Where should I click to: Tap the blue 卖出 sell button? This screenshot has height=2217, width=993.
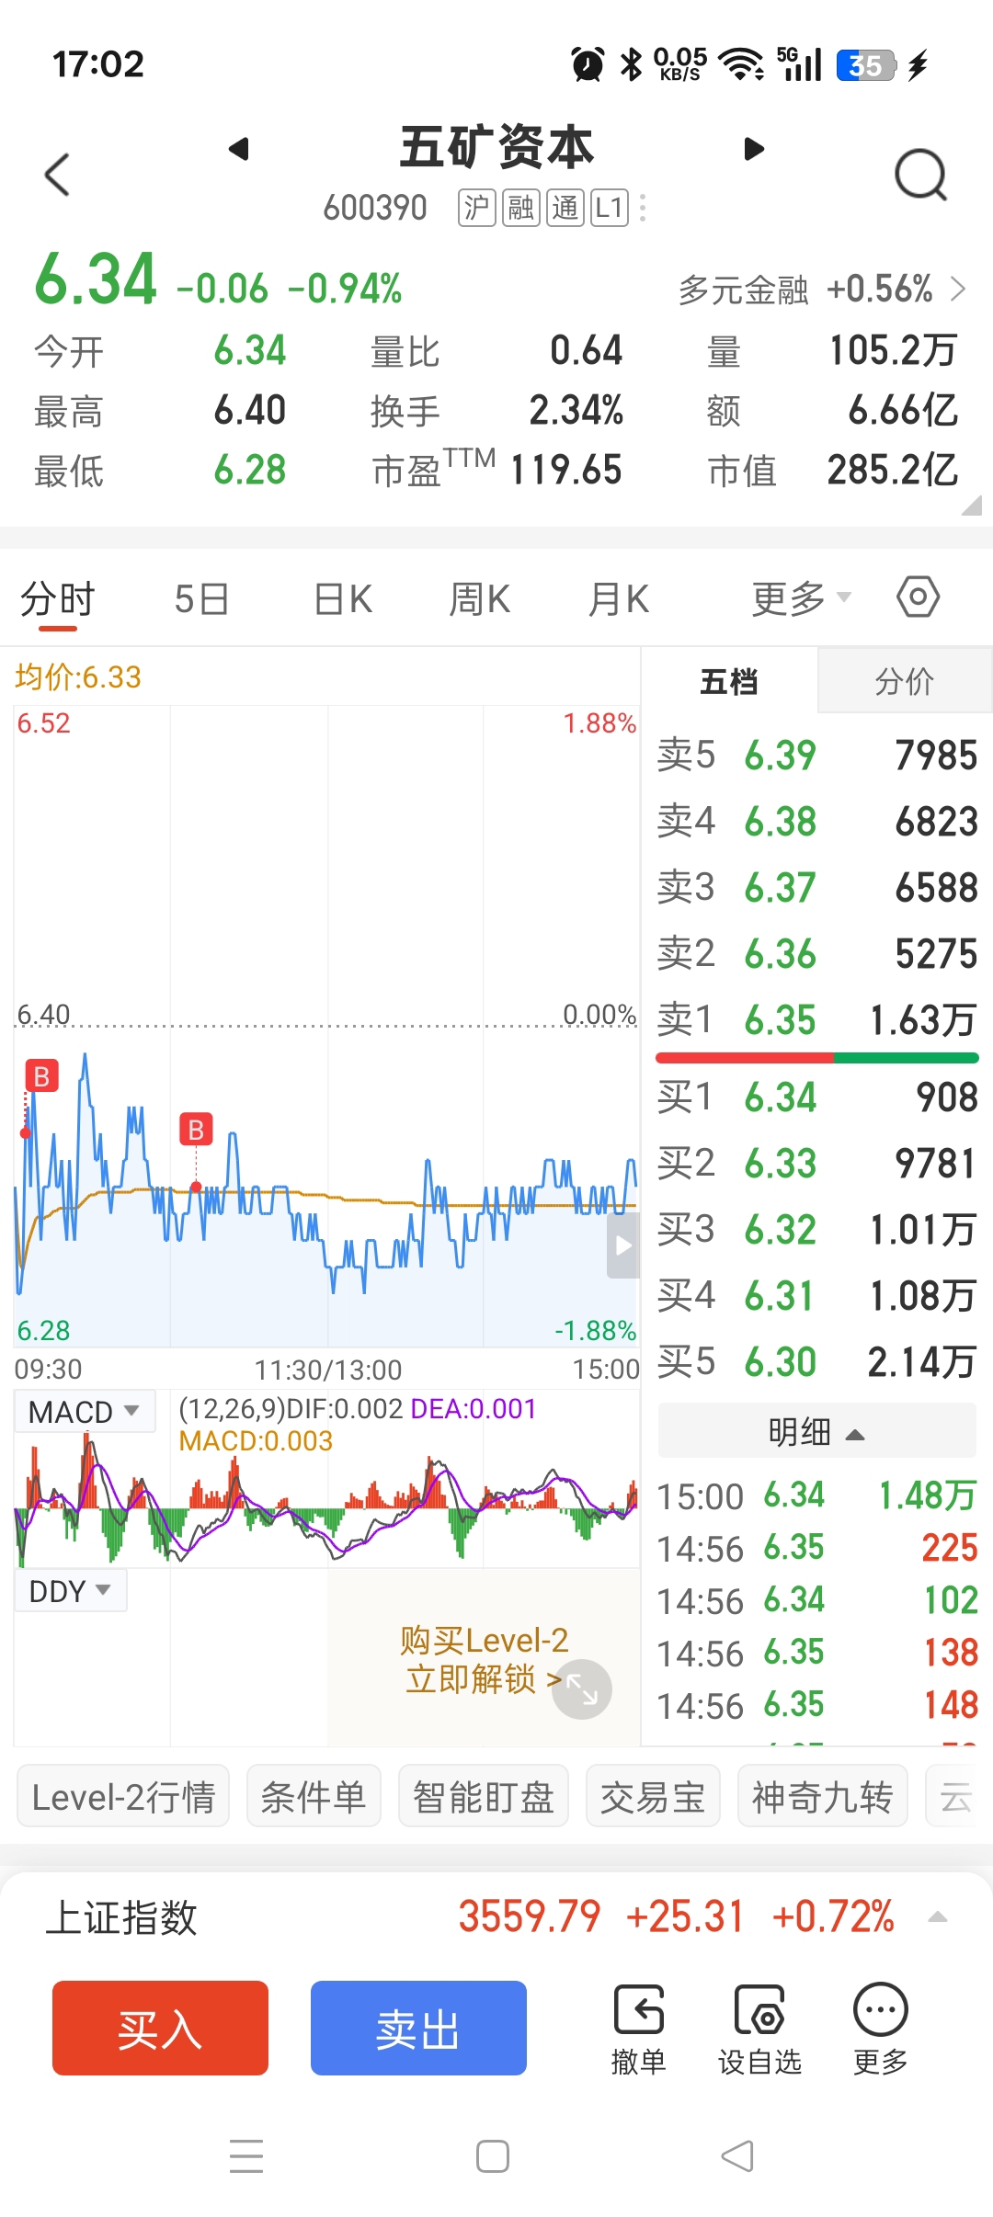coord(418,2028)
